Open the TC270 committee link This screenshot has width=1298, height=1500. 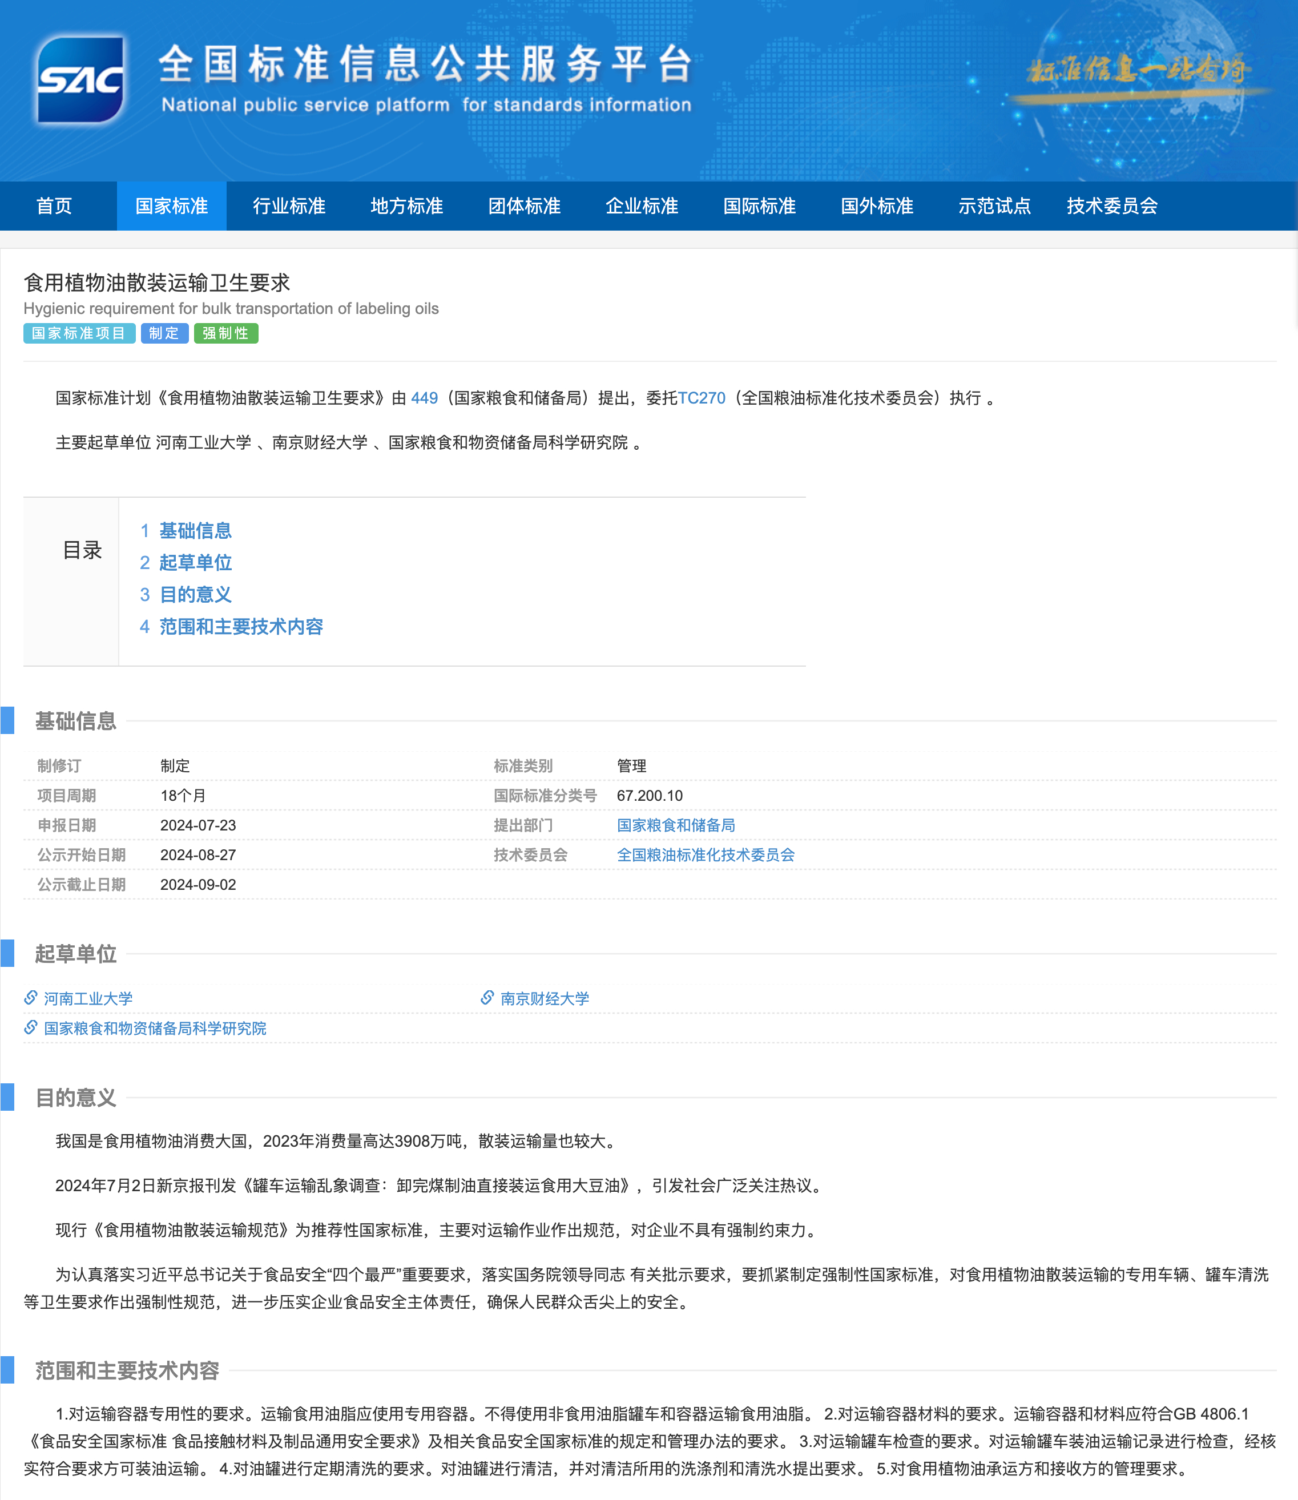point(701,398)
